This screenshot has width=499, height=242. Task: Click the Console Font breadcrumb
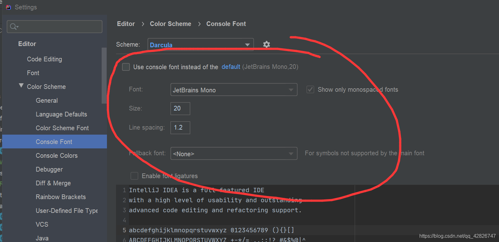[226, 24]
